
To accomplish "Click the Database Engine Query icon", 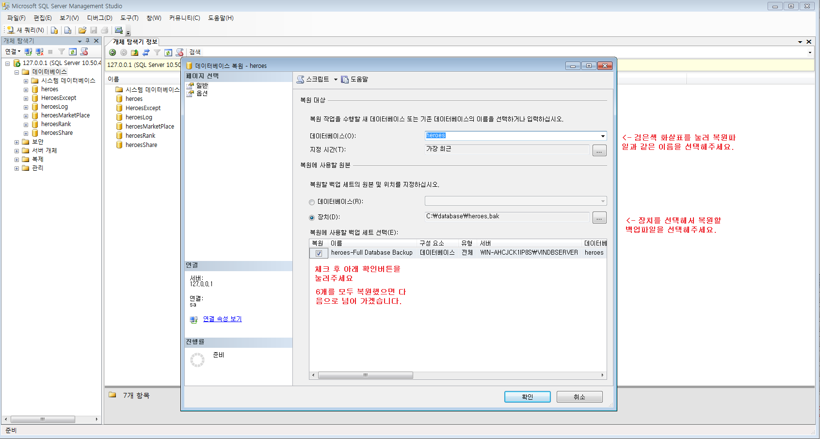I will [54, 30].
